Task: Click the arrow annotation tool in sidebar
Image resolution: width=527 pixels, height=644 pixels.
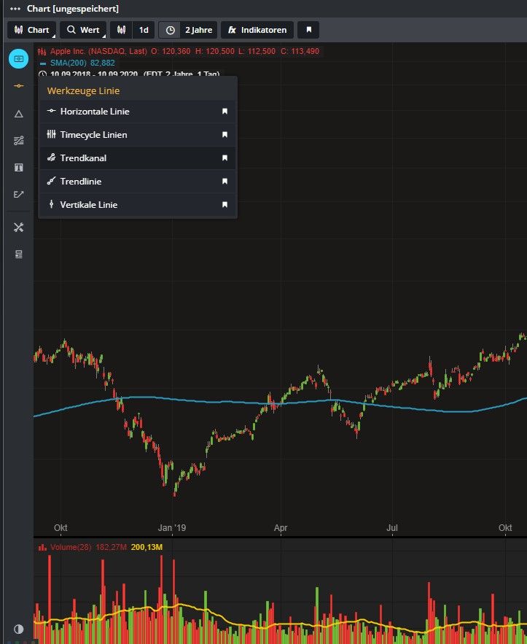Action: 19,194
